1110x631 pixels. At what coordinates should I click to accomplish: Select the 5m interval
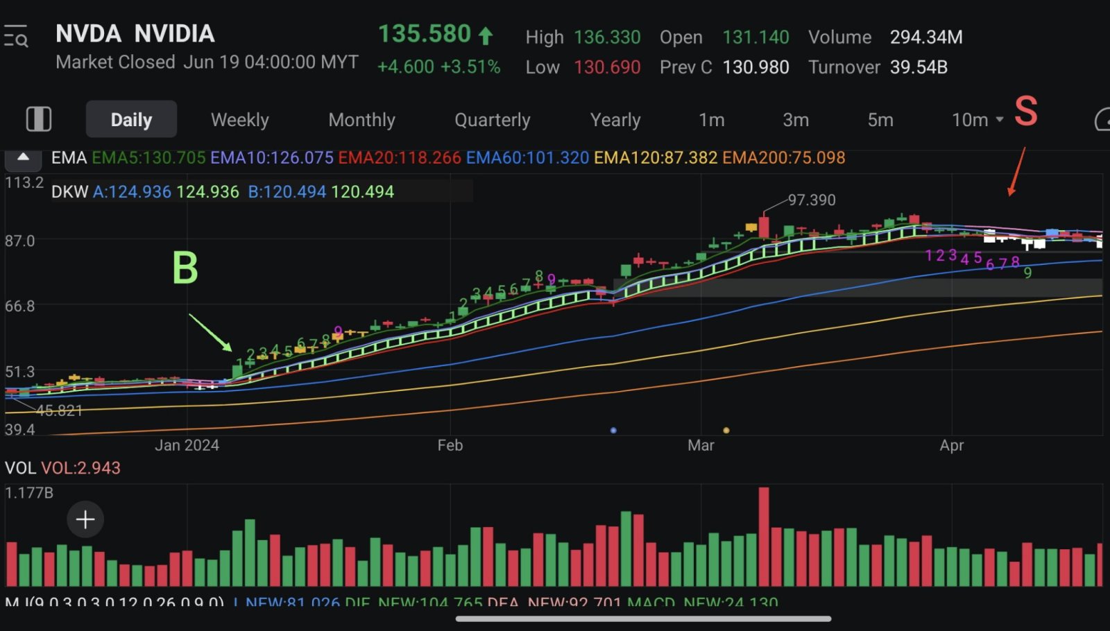coord(880,120)
